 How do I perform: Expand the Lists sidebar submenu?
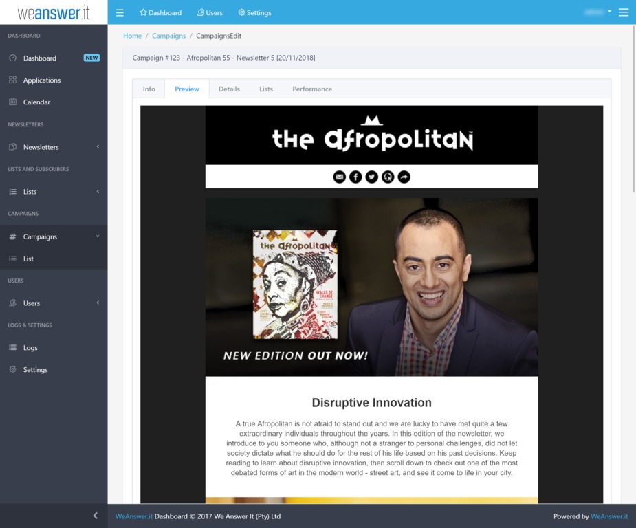(x=30, y=192)
